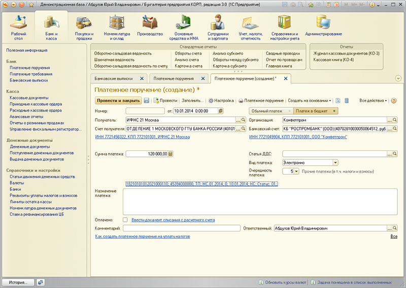This screenshot has height=288, width=406.
Task: Click the document report icon in form toolbar
Action: coord(338,101)
